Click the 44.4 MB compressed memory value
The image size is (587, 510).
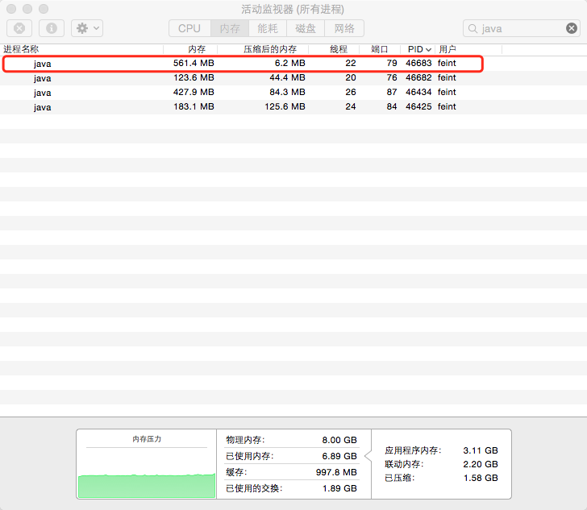pyautogui.click(x=287, y=78)
